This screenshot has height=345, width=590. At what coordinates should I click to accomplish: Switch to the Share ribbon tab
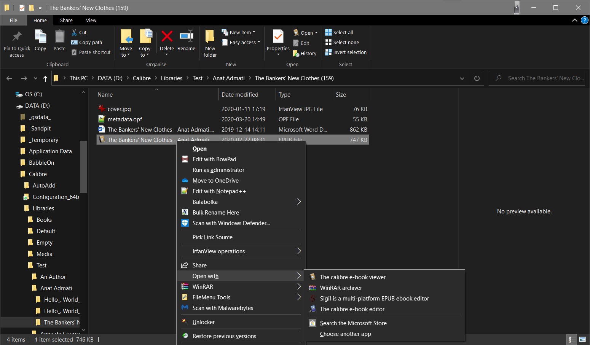(66, 20)
